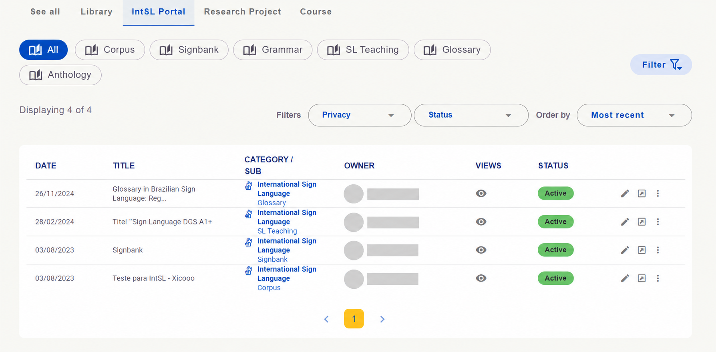Image resolution: width=716 pixels, height=352 pixels.
Task: Click Corpus subcategory link in table
Action: coord(269,288)
